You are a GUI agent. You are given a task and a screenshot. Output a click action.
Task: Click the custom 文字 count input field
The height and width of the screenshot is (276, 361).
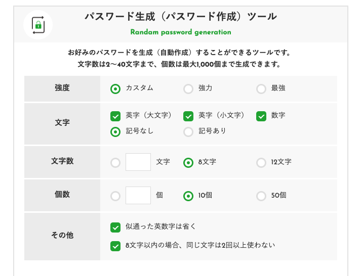coord(138,162)
